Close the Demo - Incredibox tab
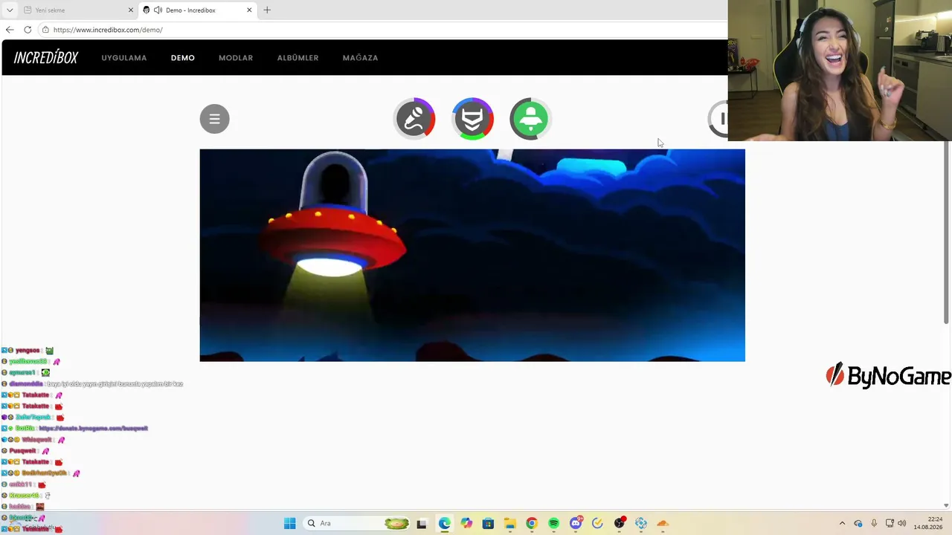952x535 pixels. (249, 10)
